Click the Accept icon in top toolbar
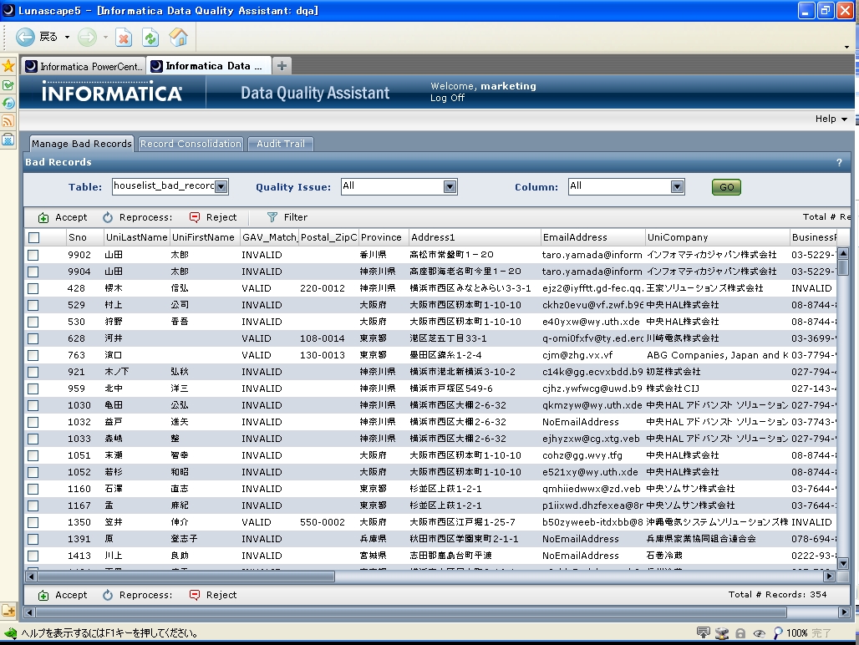Image resolution: width=859 pixels, height=645 pixels. [43, 217]
